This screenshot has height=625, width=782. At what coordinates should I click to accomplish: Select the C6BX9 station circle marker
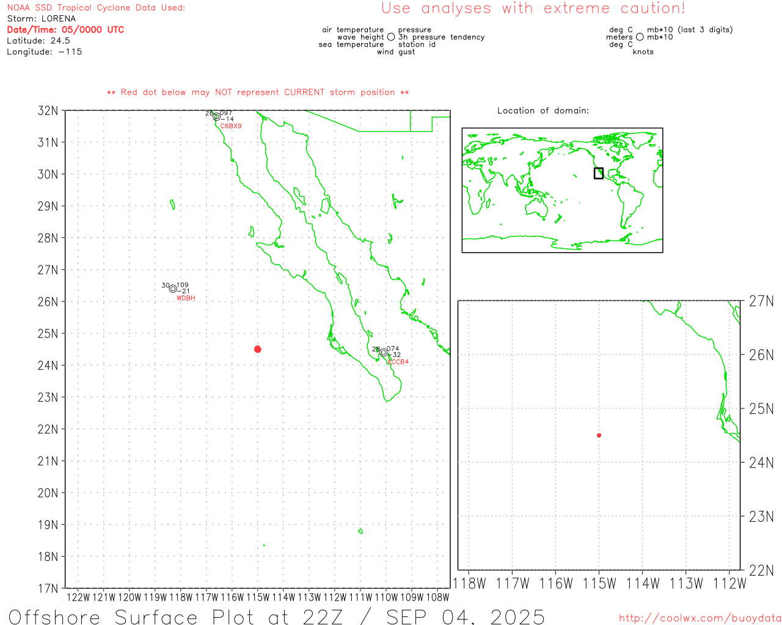216,117
